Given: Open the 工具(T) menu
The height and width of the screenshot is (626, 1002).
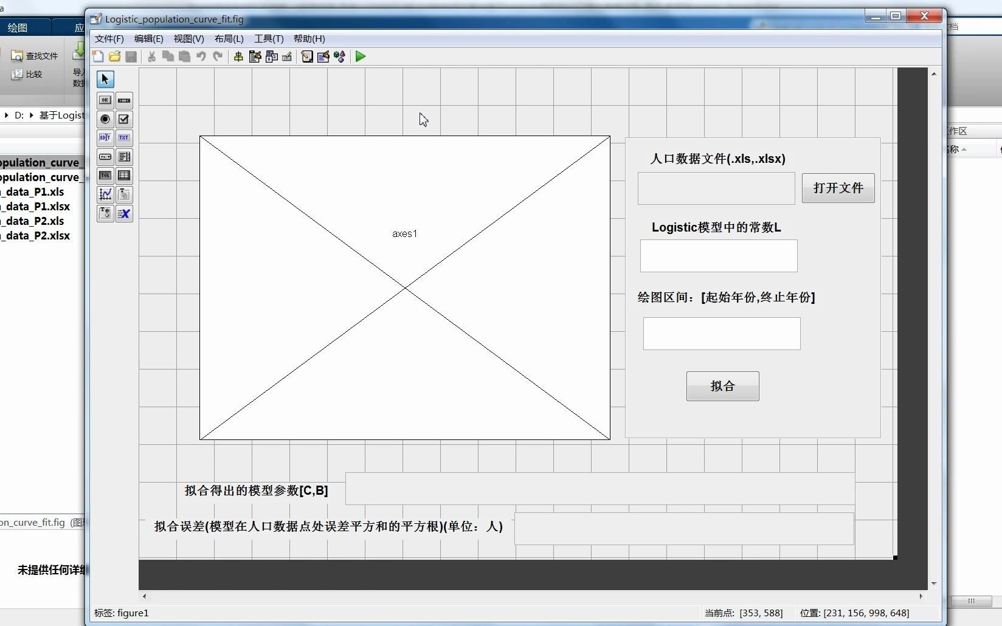Looking at the screenshot, I should [x=269, y=38].
